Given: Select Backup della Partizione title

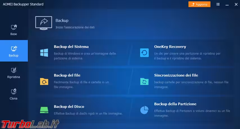Looking at the screenshot, I should [175, 104].
